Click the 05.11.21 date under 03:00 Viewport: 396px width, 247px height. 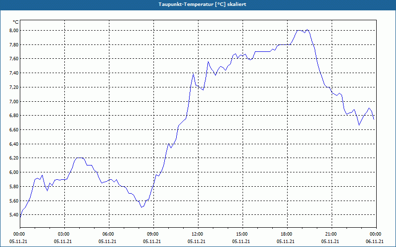point(63,241)
